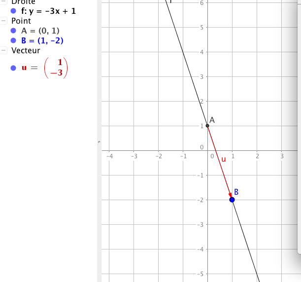Select the equation f: y = −3x + 1

[48, 10]
